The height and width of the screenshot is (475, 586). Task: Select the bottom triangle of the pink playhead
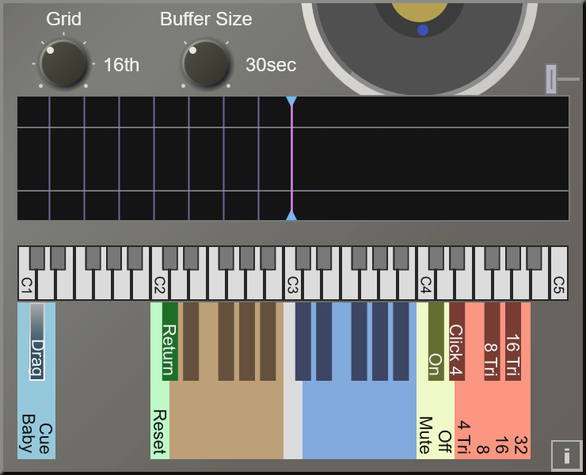point(291,215)
